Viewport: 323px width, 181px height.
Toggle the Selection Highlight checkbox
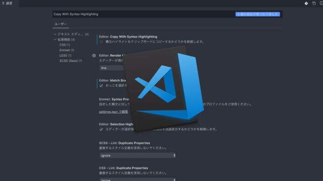point(101,129)
